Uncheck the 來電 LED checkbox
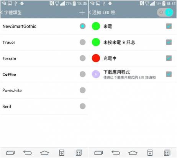Viewport: 177px width, 158px height. pyautogui.click(x=169, y=26)
